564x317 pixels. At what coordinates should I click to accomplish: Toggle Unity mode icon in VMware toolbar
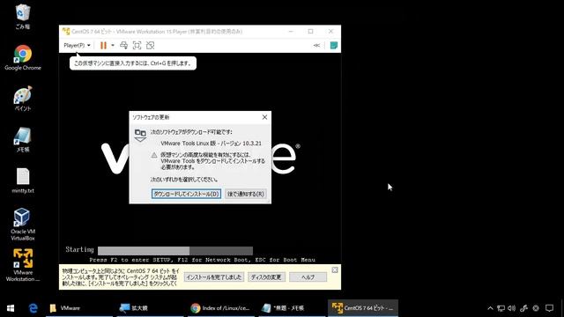click(x=151, y=45)
